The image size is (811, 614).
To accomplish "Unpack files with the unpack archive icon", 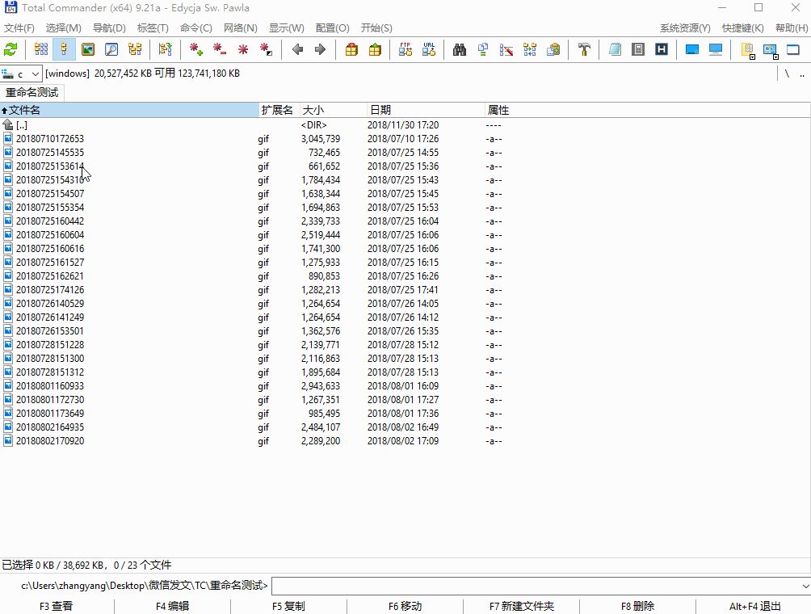I will [x=374, y=49].
